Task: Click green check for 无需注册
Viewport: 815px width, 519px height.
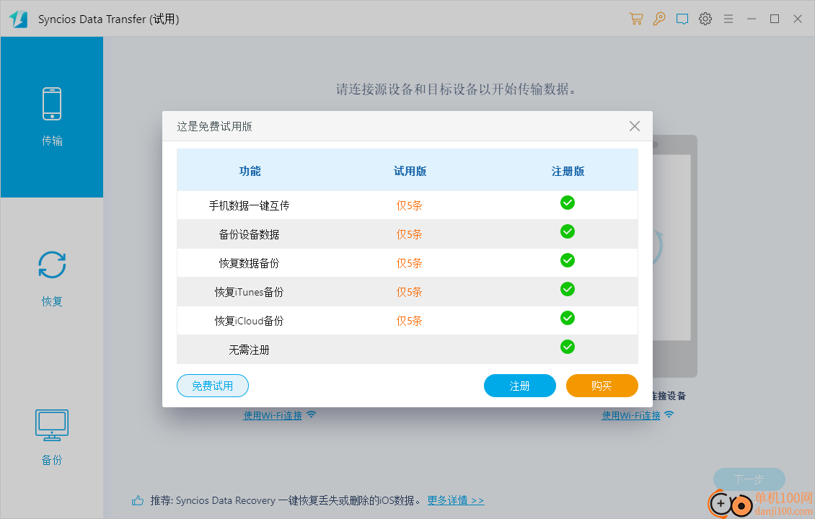Action: 568,347
